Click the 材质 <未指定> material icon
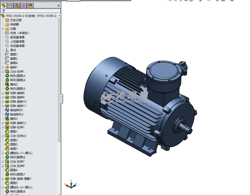Image resolution: width=250 pixels, height=195 pixels. 7,33
